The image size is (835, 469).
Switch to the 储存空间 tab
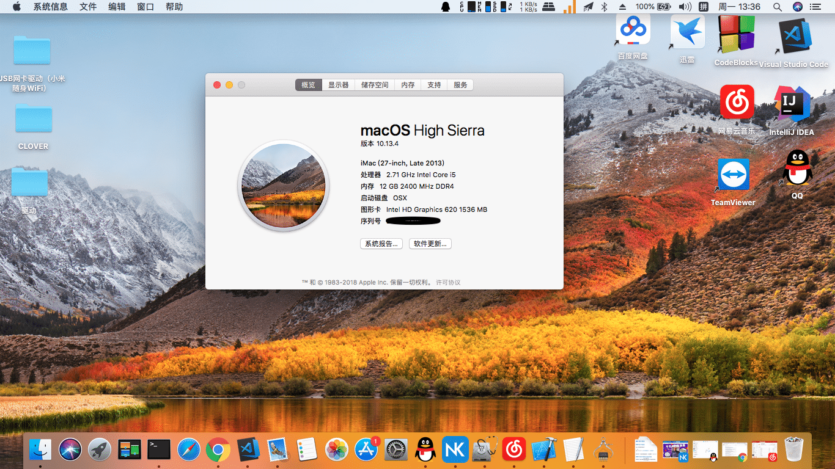pyautogui.click(x=375, y=85)
